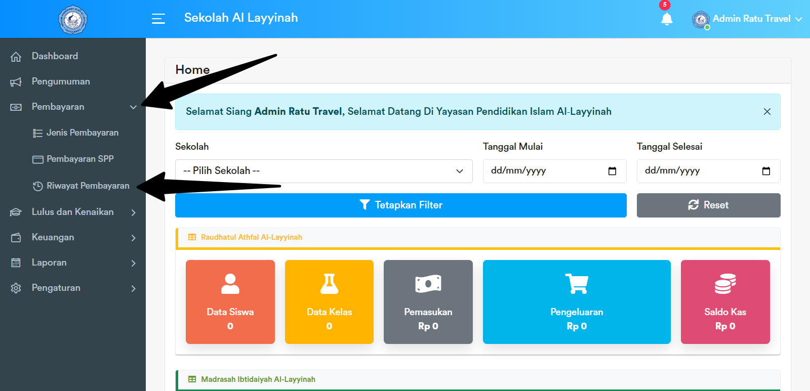Click the Tetapkan Filter button
The height and width of the screenshot is (391, 810).
click(x=401, y=205)
